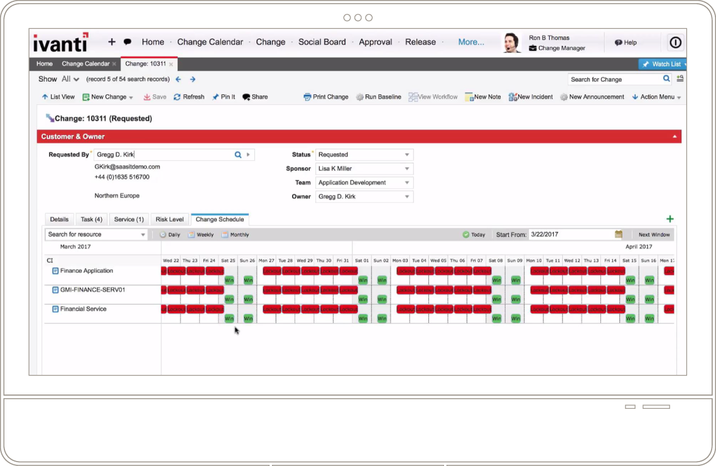The height and width of the screenshot is (466, 716).
Task: Open the Approval menu
Action: [376, 42]
